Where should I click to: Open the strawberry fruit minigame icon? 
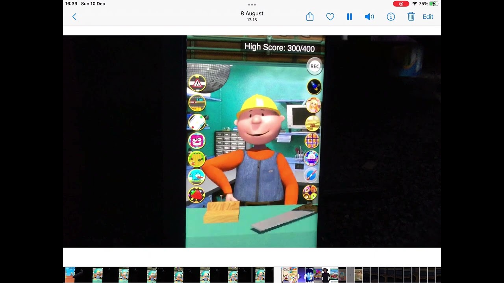(x=196, y=195)
